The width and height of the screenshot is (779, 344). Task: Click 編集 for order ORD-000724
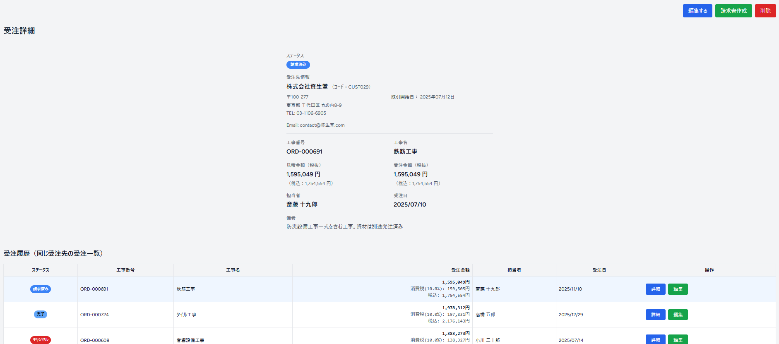(678, 315)
